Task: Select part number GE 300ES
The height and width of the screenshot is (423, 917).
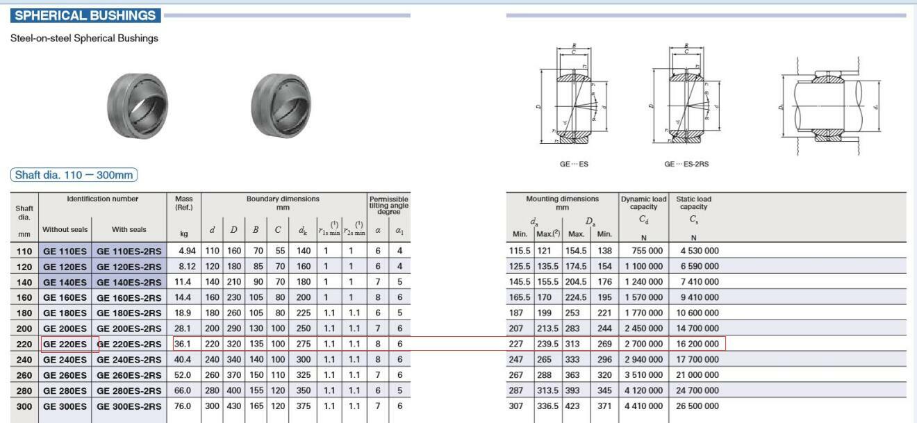Action: point(65,406)
